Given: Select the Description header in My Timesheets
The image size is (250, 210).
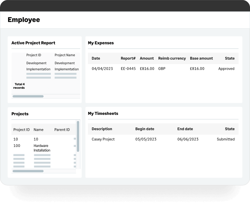Looking at the screenshot, I should point(102,129).
